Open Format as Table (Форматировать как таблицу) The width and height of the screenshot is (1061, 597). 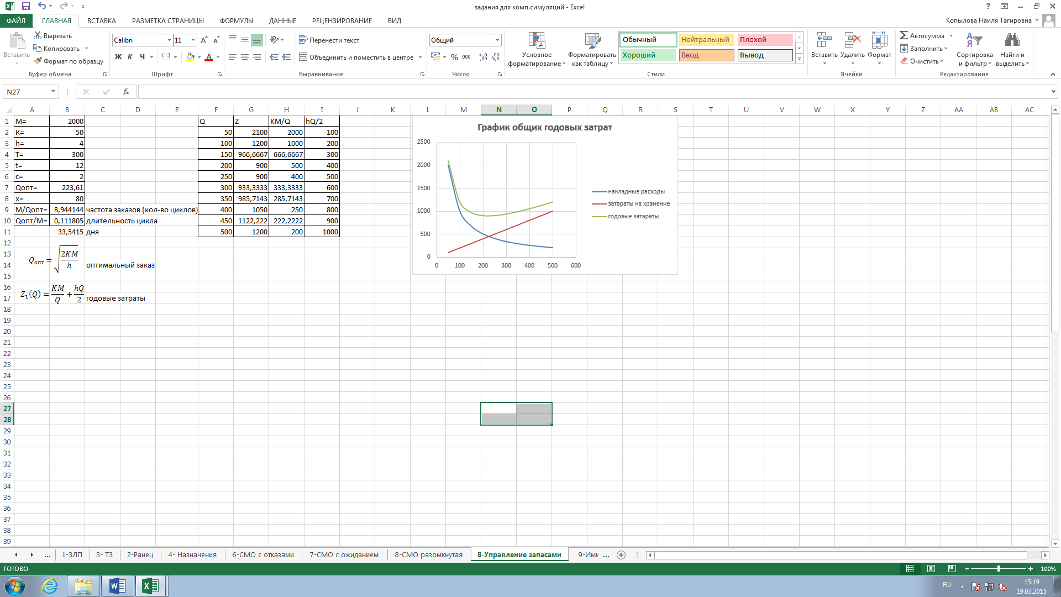point(592,49)
